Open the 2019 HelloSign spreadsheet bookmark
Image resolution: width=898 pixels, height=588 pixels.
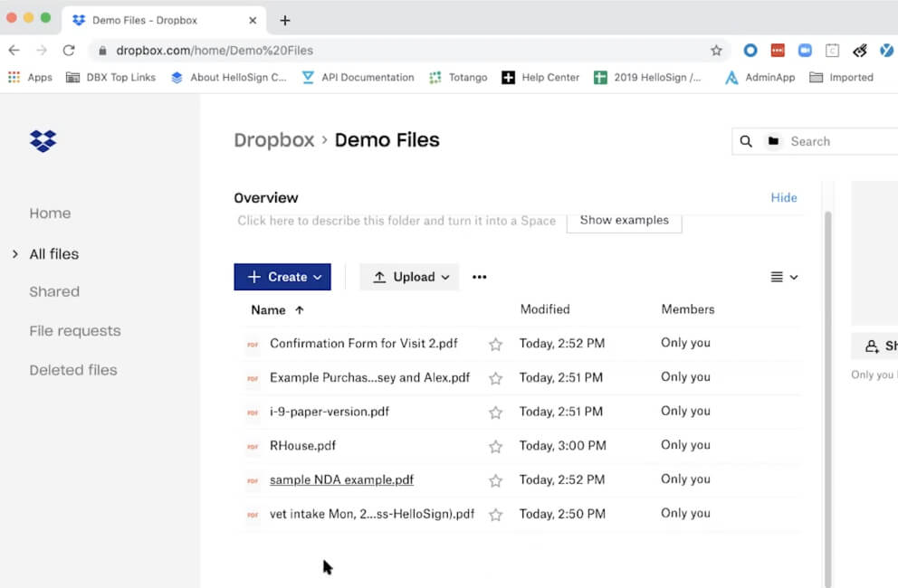[648, 77]
